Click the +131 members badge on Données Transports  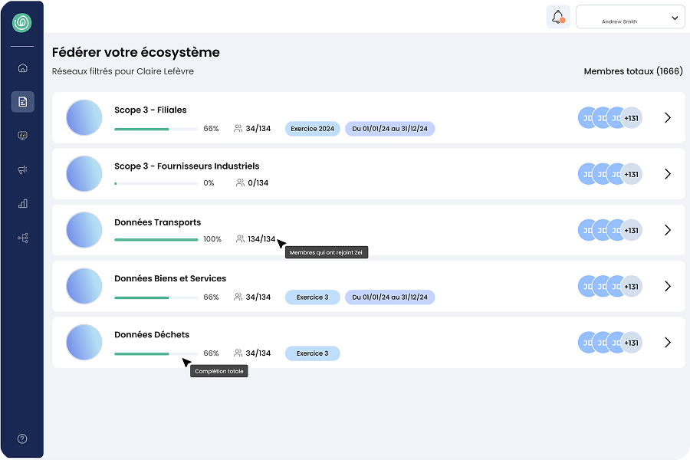[630, 229]
